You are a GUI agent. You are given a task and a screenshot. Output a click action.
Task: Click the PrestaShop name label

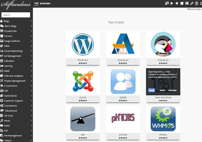click(163, 60)
